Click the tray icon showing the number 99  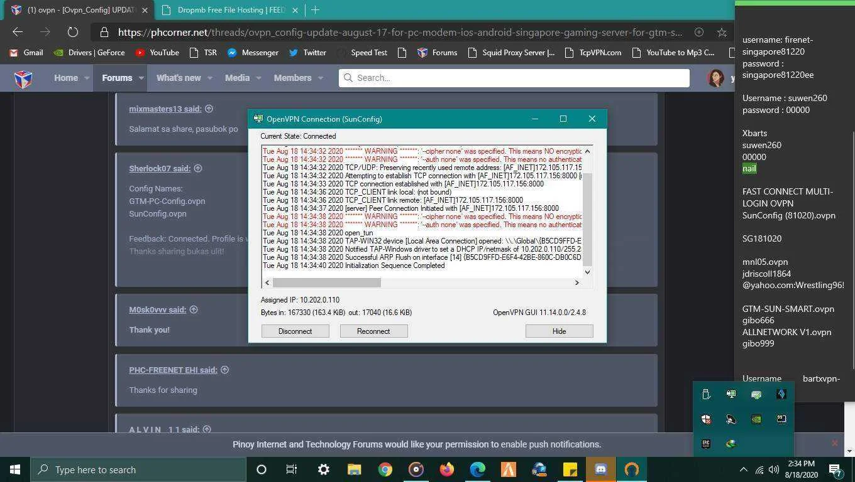point(781,419)
